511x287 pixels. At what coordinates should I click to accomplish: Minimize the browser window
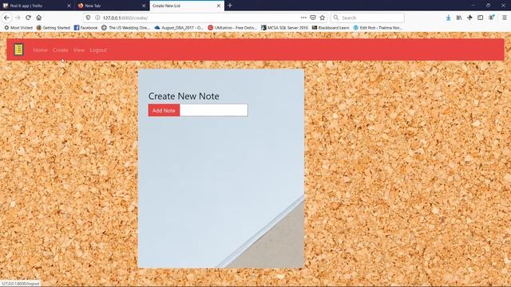[473, 6]
